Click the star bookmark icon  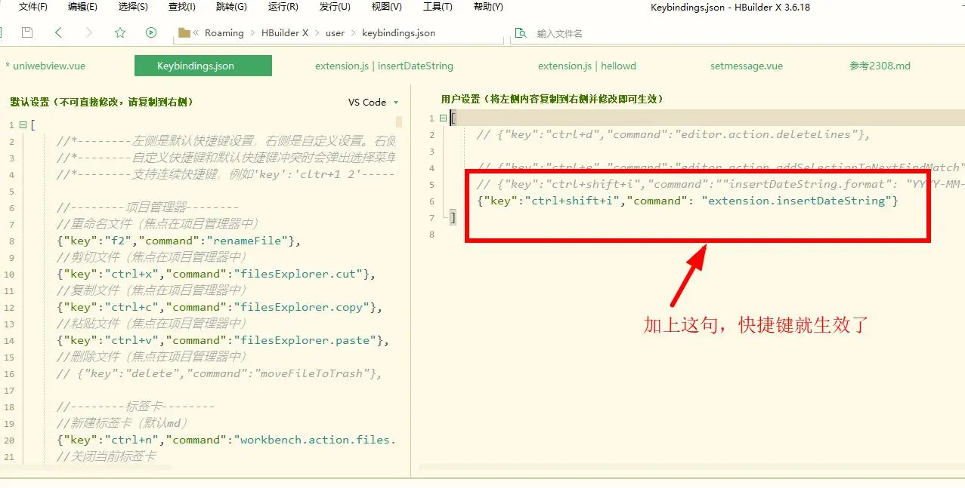click(119, 32)
